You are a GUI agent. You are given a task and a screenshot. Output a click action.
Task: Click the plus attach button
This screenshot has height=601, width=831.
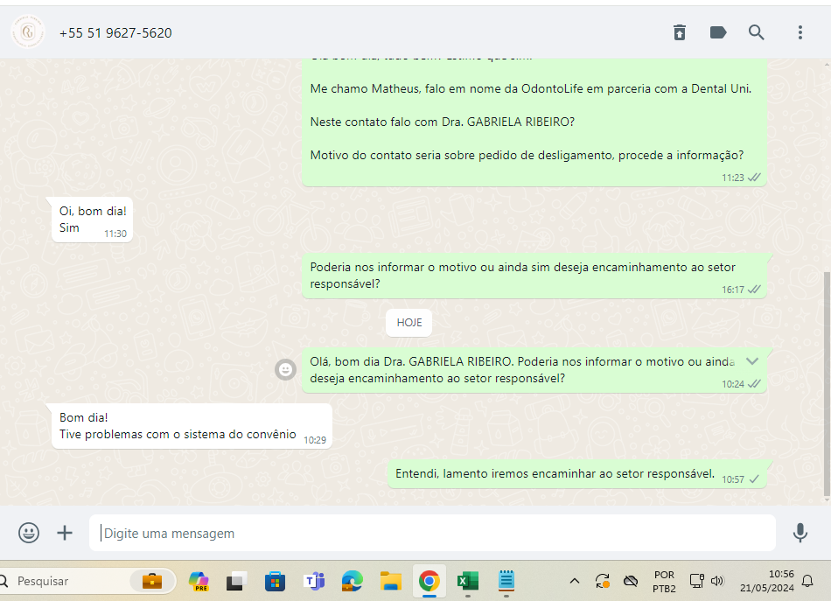click(65, 533)
